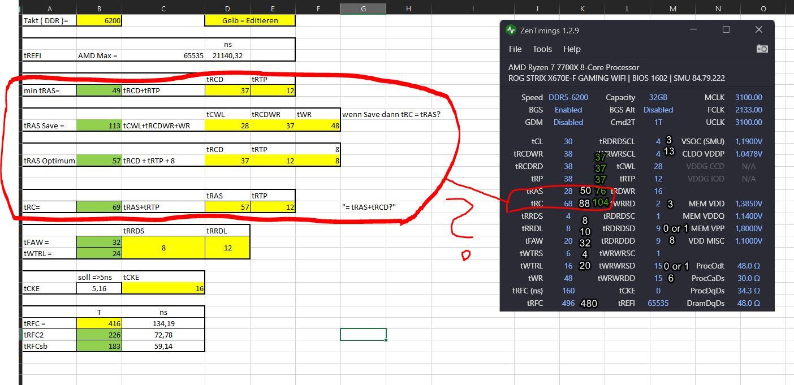Image resolution: width=794 pixels, height=385 pixels.
Task: Click the 21140,32 ns value cell
Action: [227, 55]
